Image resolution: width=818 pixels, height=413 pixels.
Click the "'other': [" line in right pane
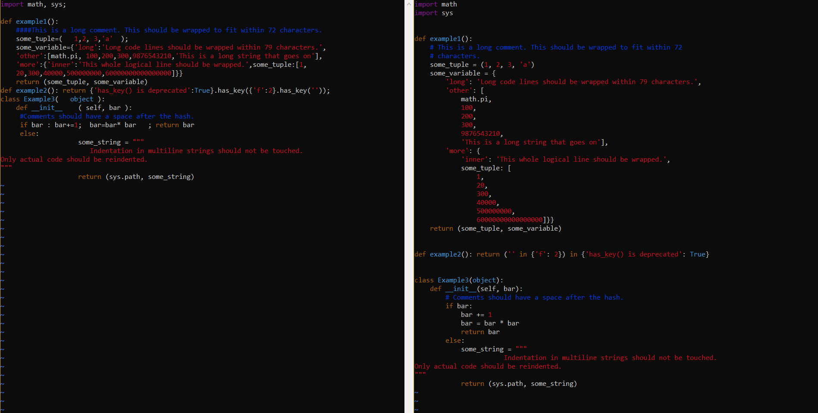[465, 91]
